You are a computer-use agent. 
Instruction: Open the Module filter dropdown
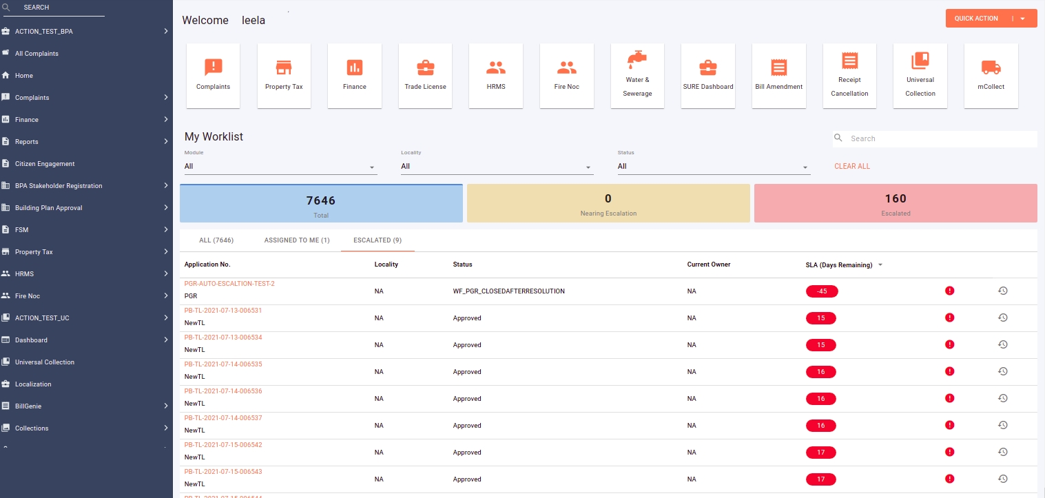pyautogui.click(x=280, y=167)
